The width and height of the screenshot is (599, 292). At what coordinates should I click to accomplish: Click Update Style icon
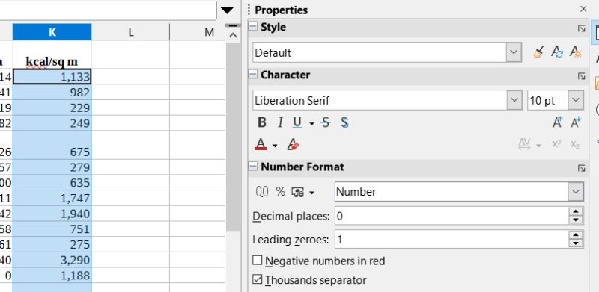pyautogui.click(x=557, y=52)
